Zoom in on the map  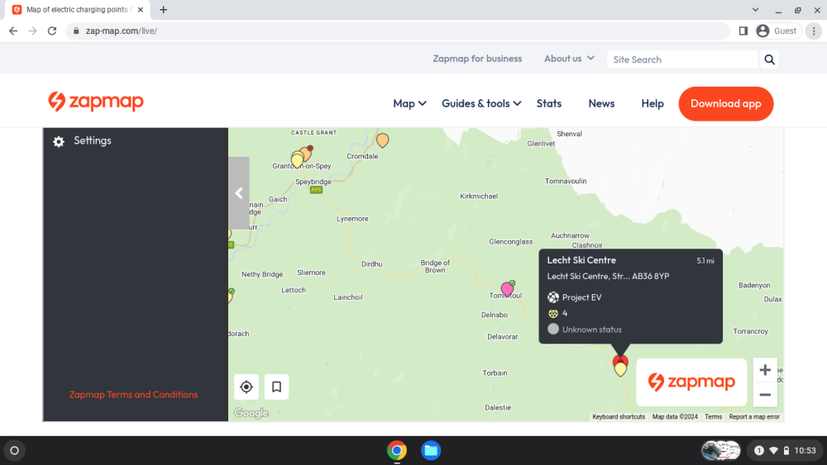[x=765, y=370]
